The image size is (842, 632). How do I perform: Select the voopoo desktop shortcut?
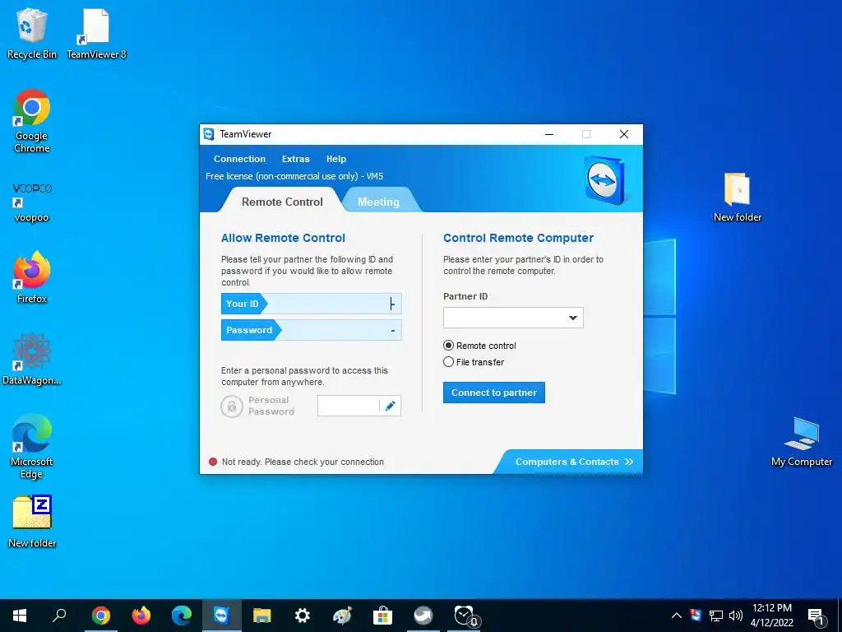tap(32, 202)
